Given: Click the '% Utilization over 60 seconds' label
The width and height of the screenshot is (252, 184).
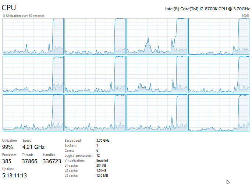Looking at the screenshot, I should point(24,15).
